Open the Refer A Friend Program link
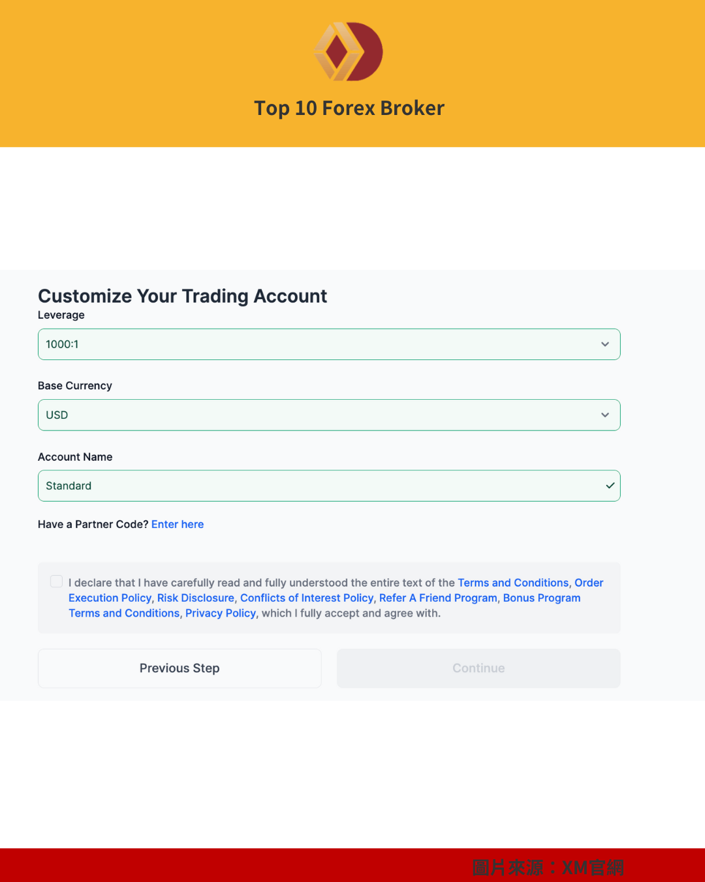The image size is (705, 882). click(x=438, y=598)
